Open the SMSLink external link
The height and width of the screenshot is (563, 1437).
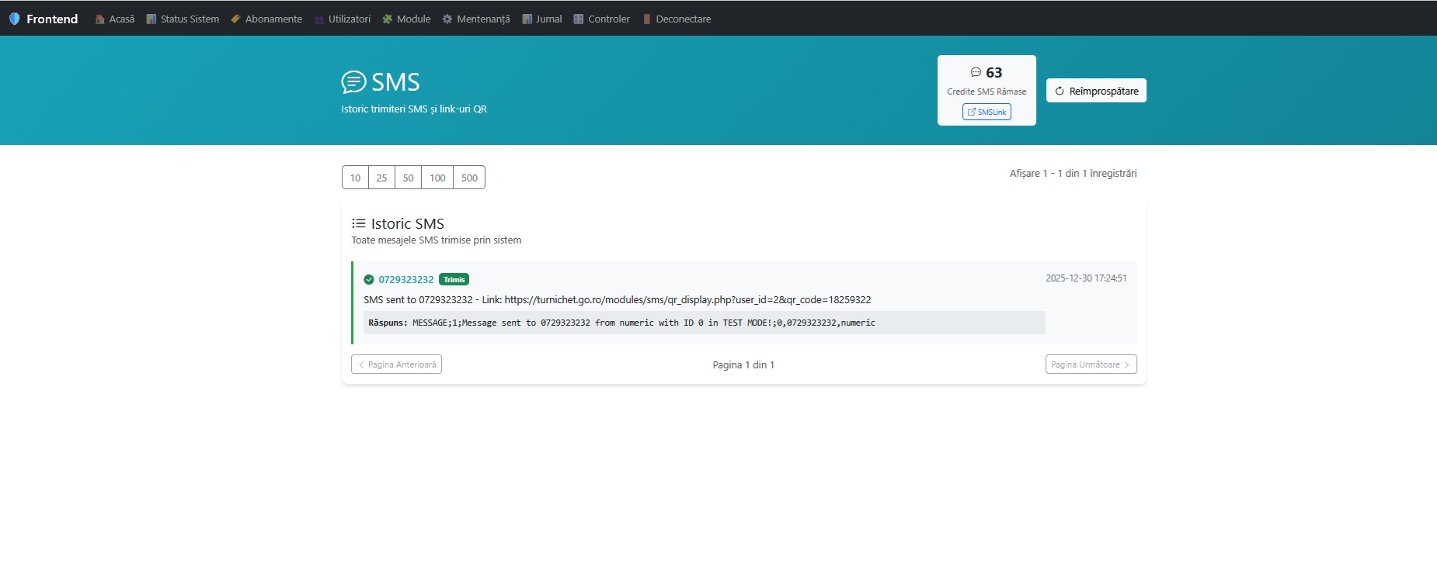(986, 112)
